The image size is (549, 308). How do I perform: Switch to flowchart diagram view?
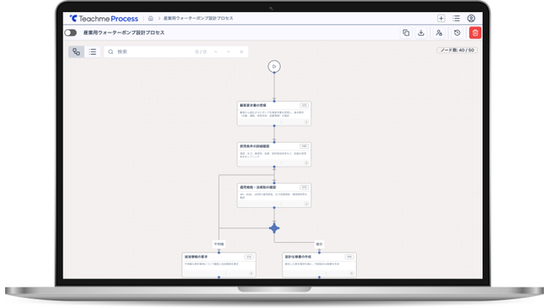coord(76,51)
